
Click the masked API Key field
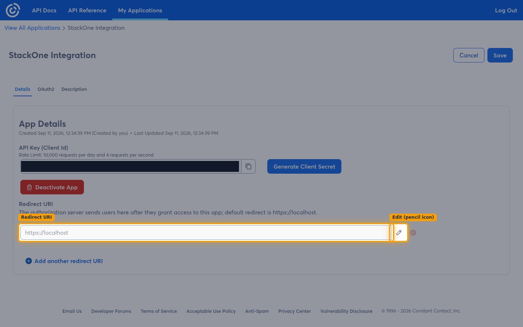click(131, 166)
